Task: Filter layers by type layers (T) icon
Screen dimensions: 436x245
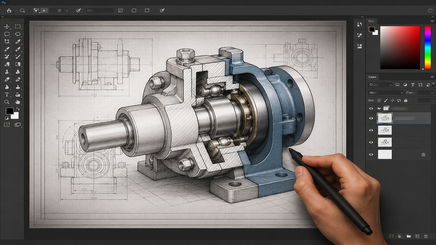Action: tap(413, 85)
